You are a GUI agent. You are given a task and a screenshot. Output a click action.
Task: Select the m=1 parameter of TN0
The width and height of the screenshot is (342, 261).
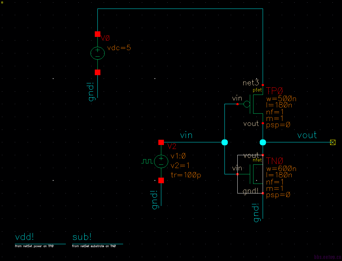tap(275, 188)
